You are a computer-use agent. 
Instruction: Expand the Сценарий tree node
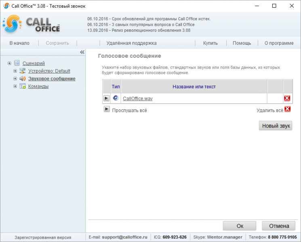pos(9,63)
